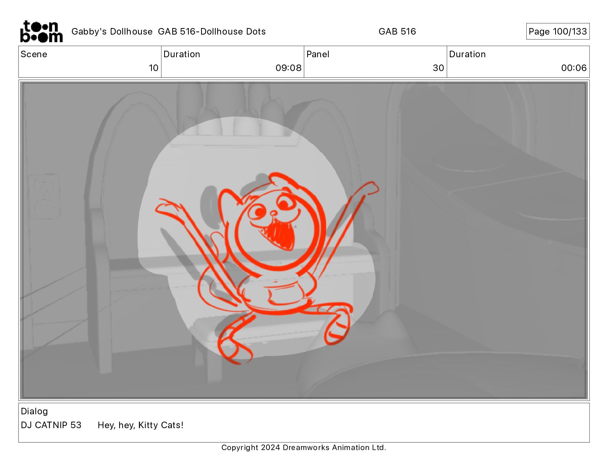609x470 pixels.
Task: Select the title text 'Gabby's Dollhouse GAB 516-Dollhouse Dots'
Action: pyautogui.click(x=168, y=31)
